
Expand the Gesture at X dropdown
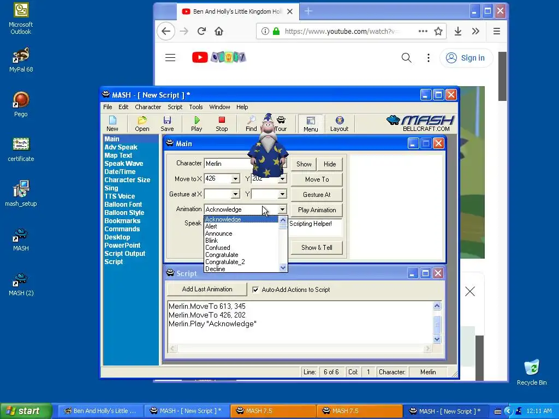click(235, 194)
